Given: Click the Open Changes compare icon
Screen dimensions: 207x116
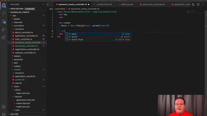Looking at the screenshot, I should pyautogui.click(x=193, y=5).
